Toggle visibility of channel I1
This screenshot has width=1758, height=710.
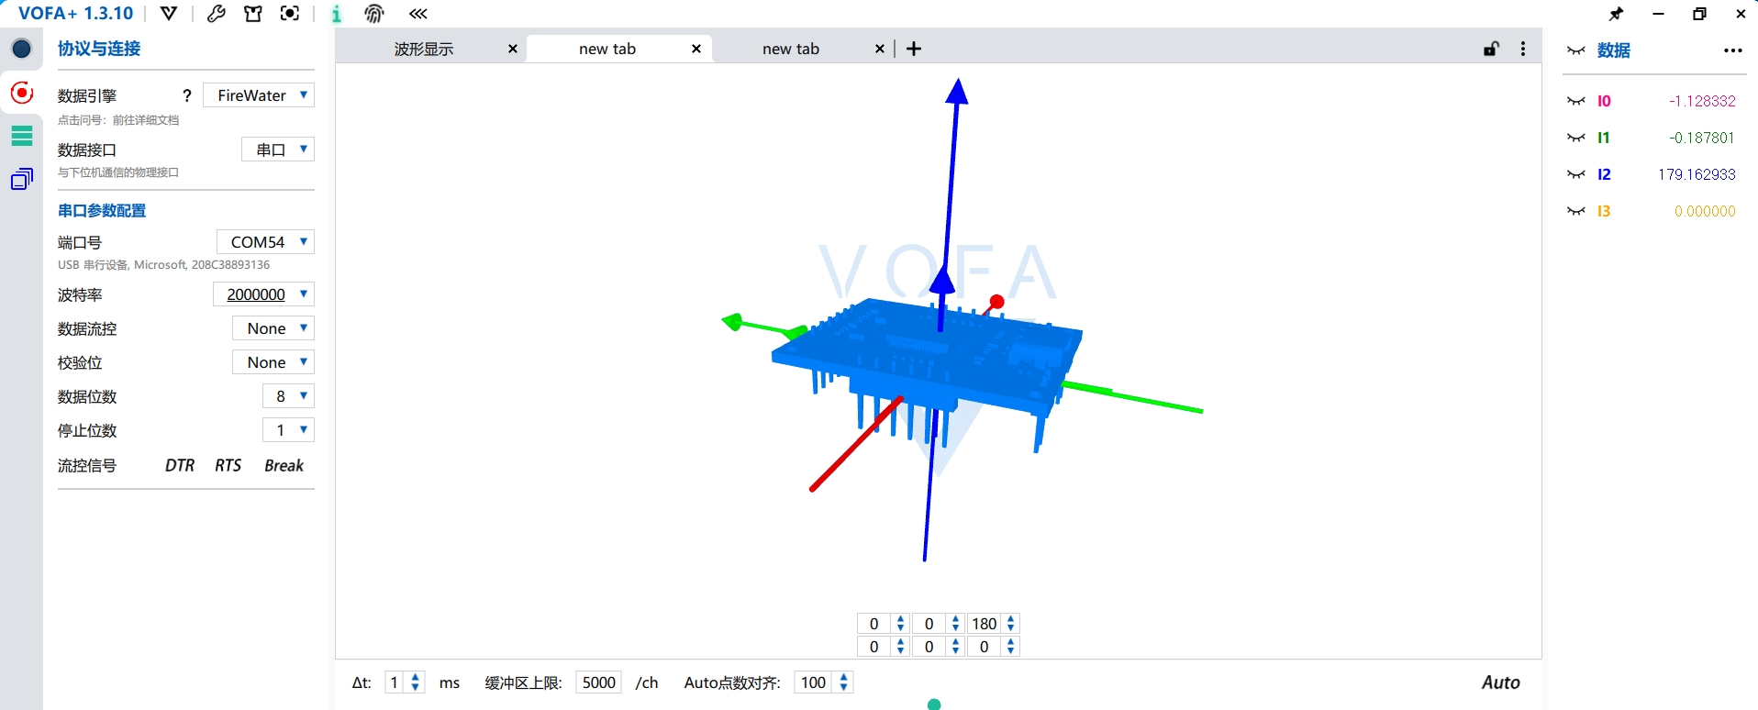click(1576, 138)
